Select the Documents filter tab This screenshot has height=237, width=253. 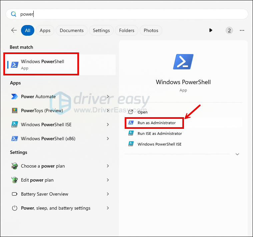click(72, 30)
